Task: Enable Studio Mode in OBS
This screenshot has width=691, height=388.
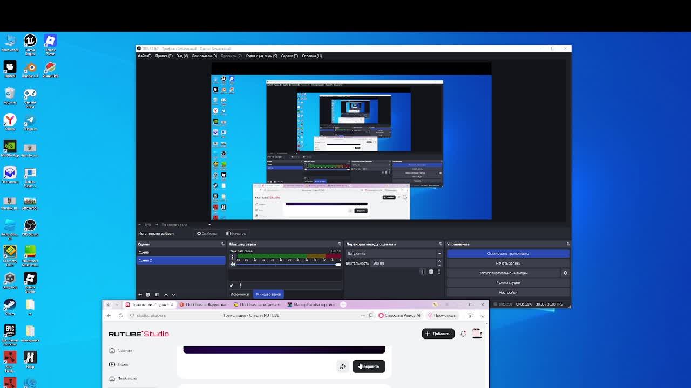Action: pos(508,282)
